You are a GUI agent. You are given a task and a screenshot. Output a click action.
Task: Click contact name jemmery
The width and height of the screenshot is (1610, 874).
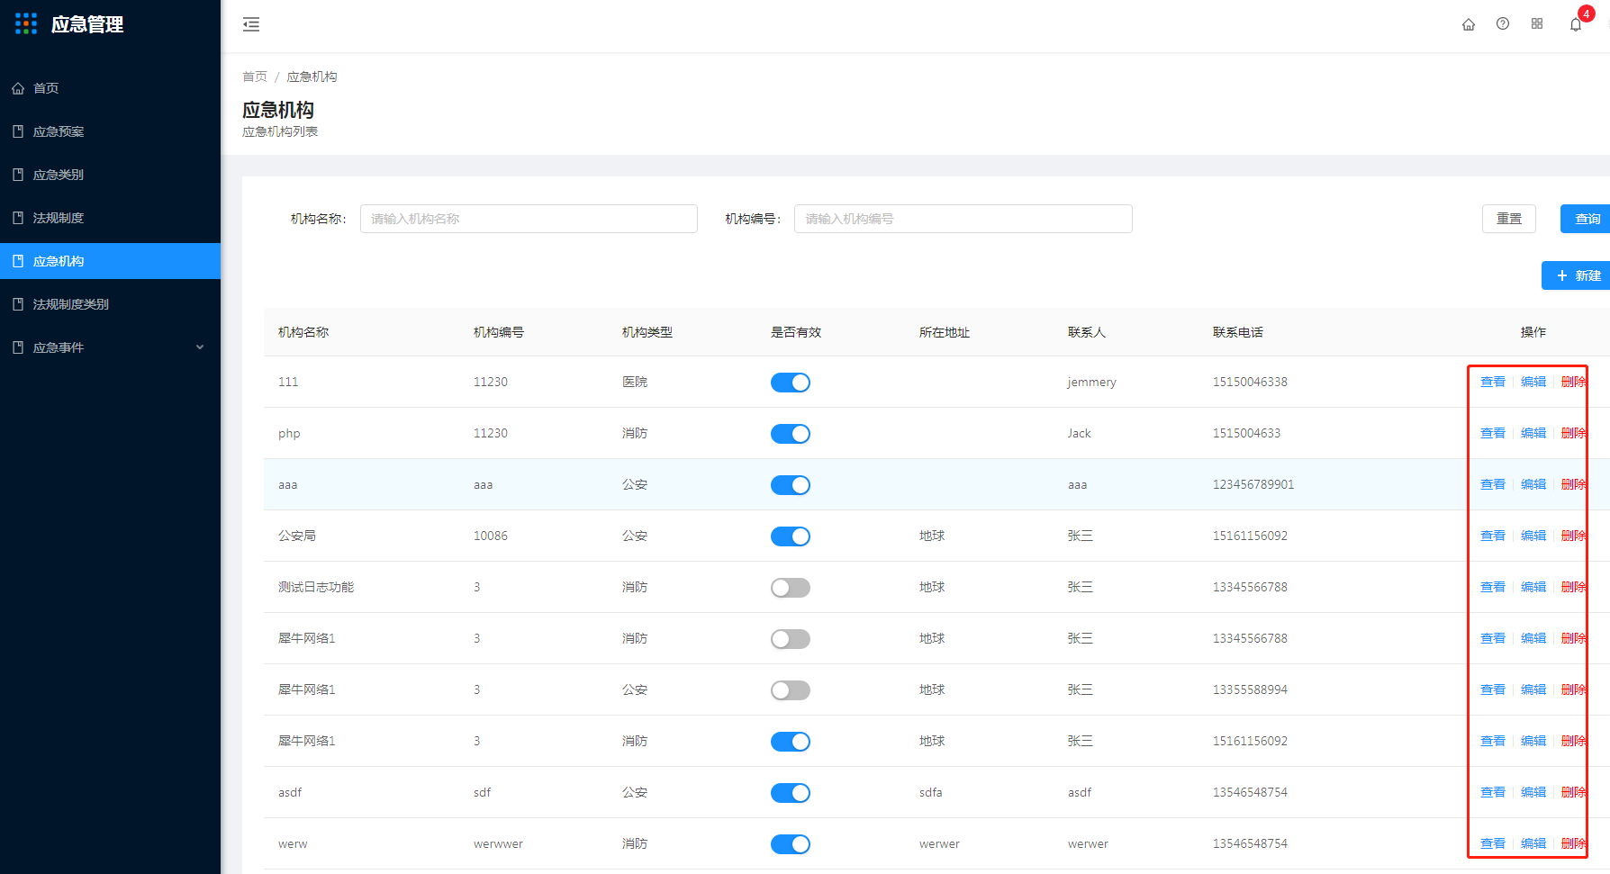click(1092, 382)
